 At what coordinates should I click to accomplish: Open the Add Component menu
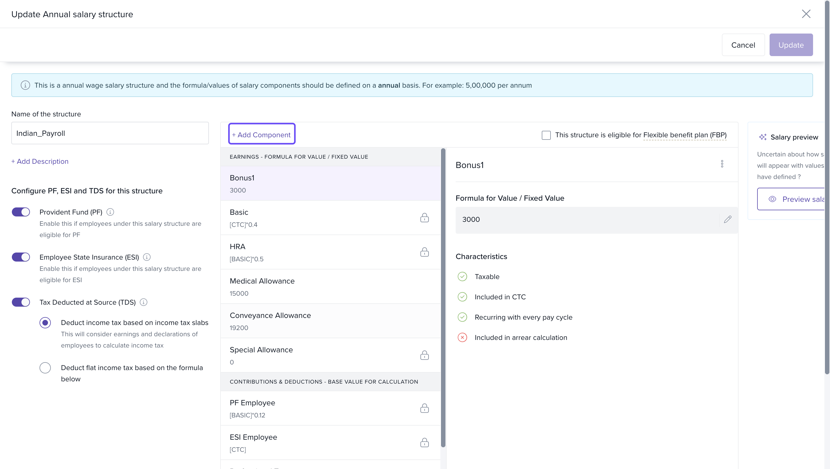[x=262, y=135]
